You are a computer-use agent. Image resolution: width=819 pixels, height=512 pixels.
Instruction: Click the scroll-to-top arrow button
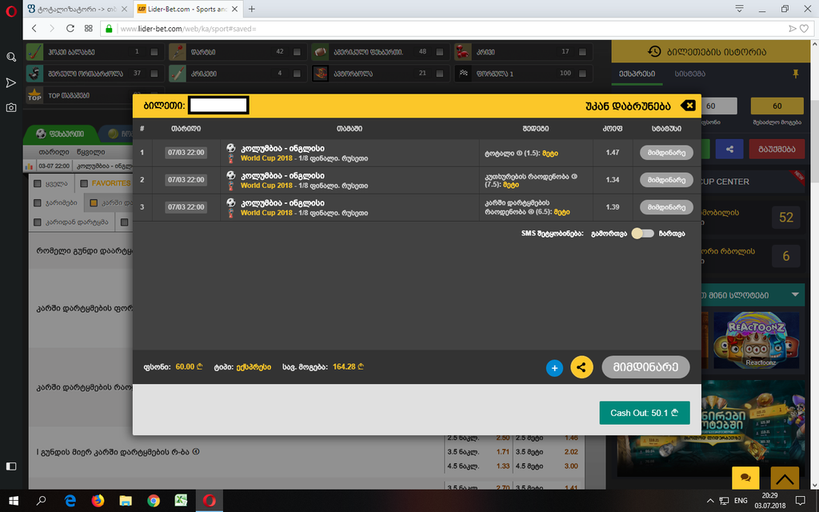pos(785,478)
